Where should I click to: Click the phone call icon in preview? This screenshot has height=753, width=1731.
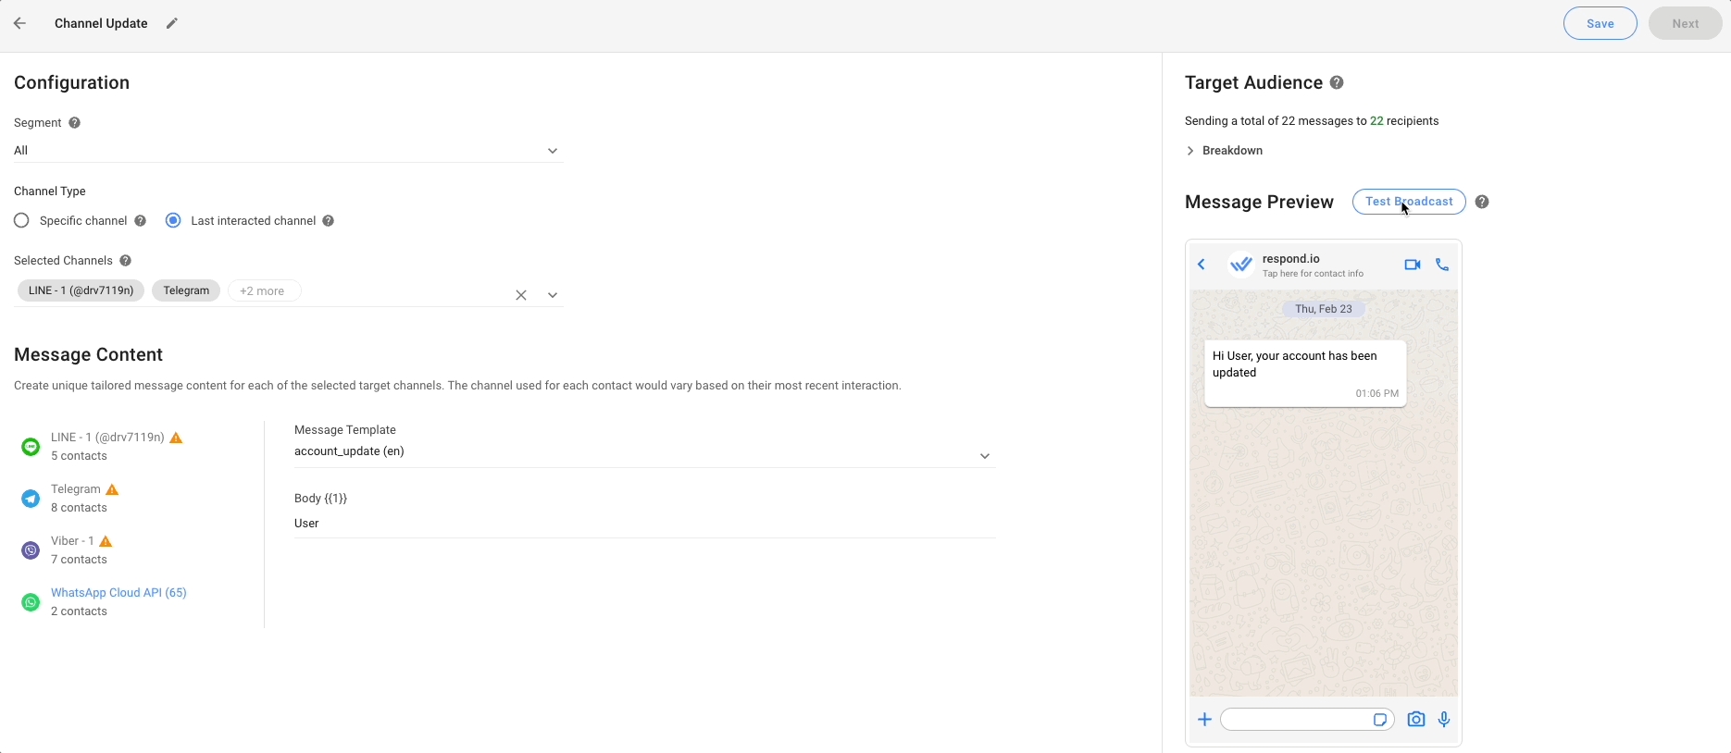coord(1442,265)
